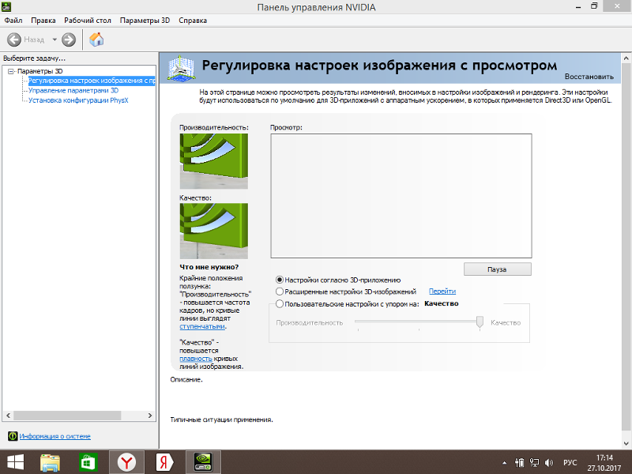This screenshot has height=474, width=632.
Task: Click the NVIDIA app icon in title bar
Action: (x=6, y=6)
